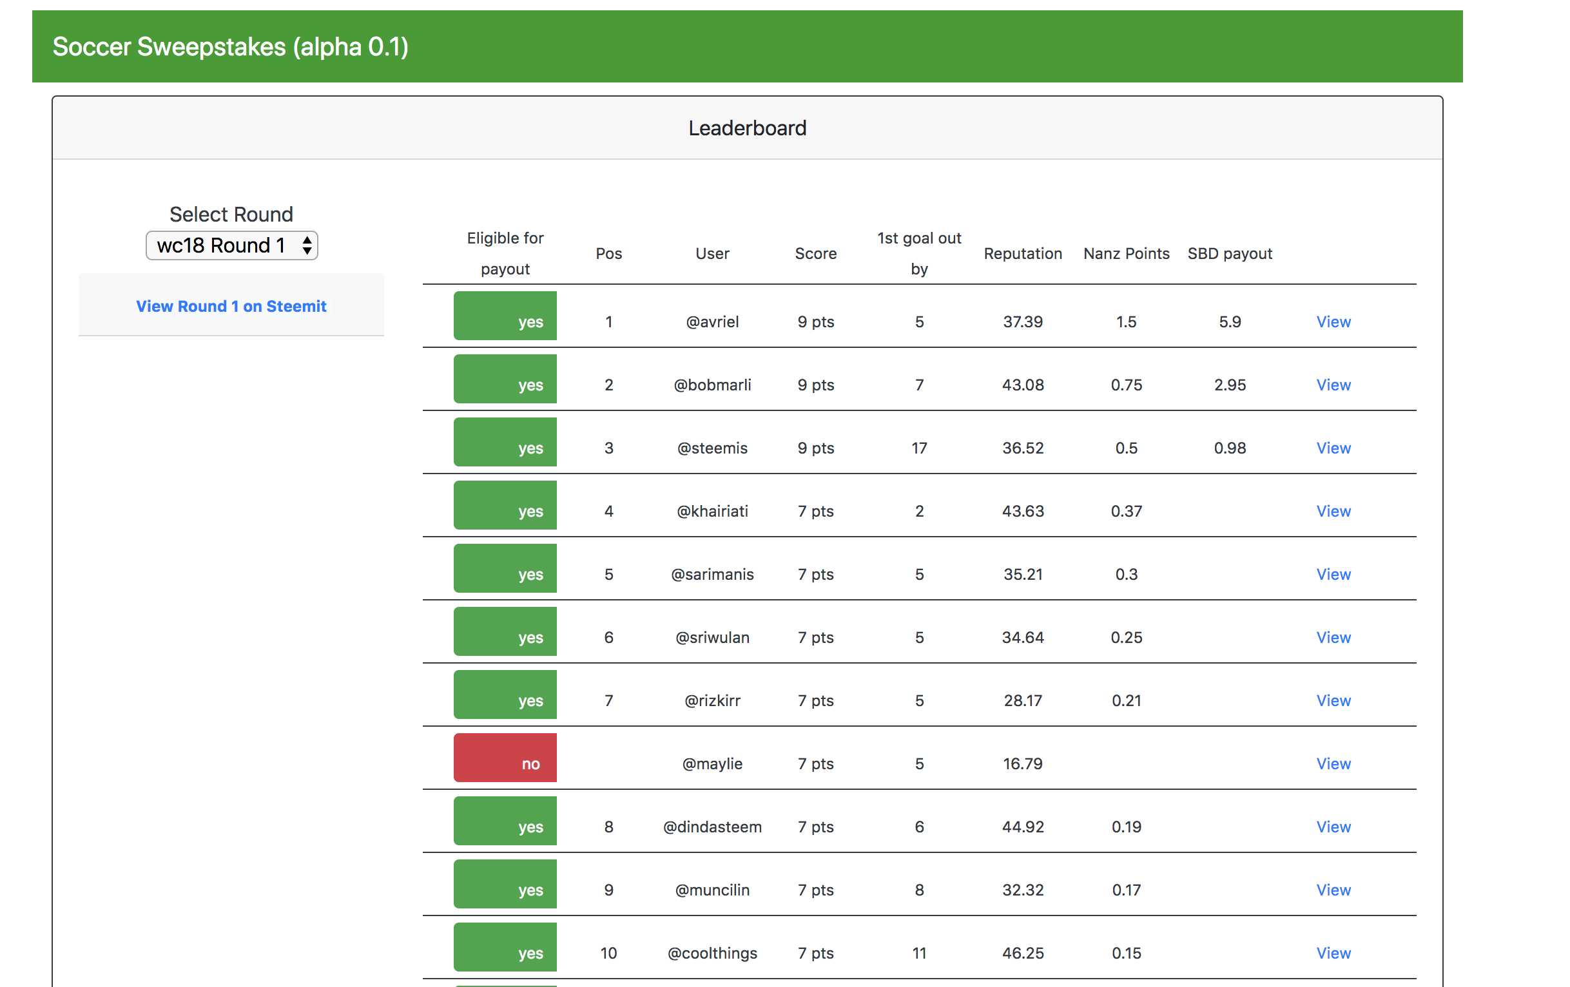
Task: Open View link for @coolthings
Action: (1333, 953)
